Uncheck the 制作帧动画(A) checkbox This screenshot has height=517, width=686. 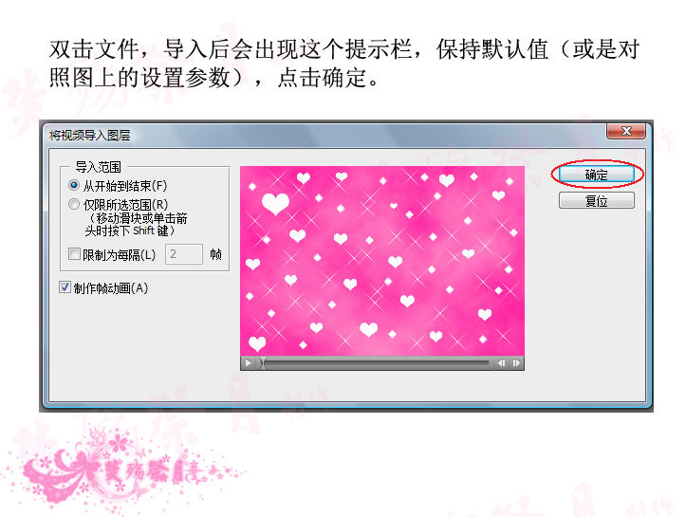65,287
